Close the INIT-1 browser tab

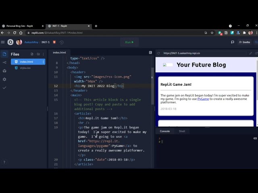89,26
